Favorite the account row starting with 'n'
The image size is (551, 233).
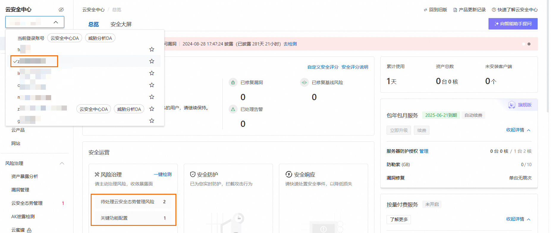pos(152,97)
